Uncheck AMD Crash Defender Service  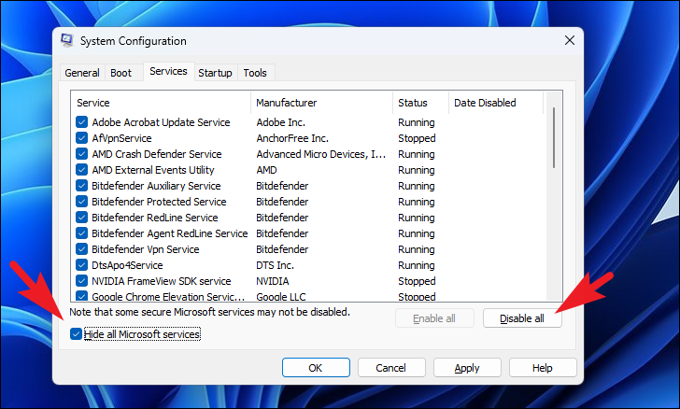tap(81, 154)
